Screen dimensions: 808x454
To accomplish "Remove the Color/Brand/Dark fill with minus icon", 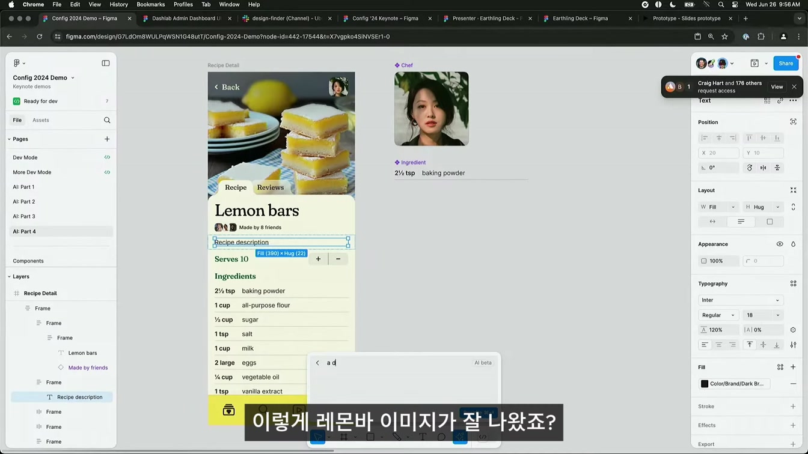I will pos(793,384).
